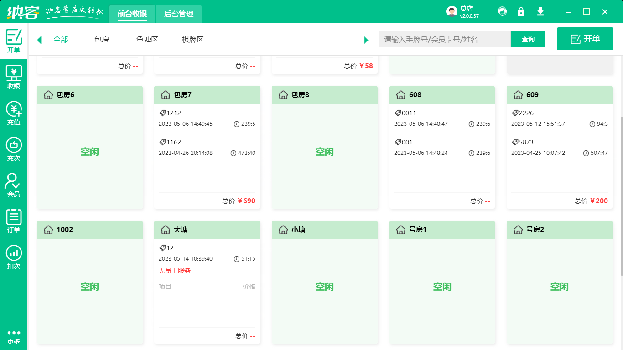Click the download icon in title bar
The image size is (623, 350).
(540, 11)
